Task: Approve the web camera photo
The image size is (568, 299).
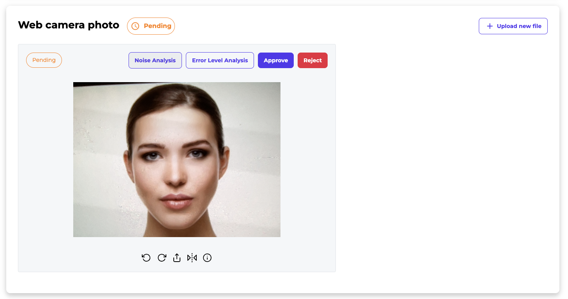Action: (x=276, y=60)
